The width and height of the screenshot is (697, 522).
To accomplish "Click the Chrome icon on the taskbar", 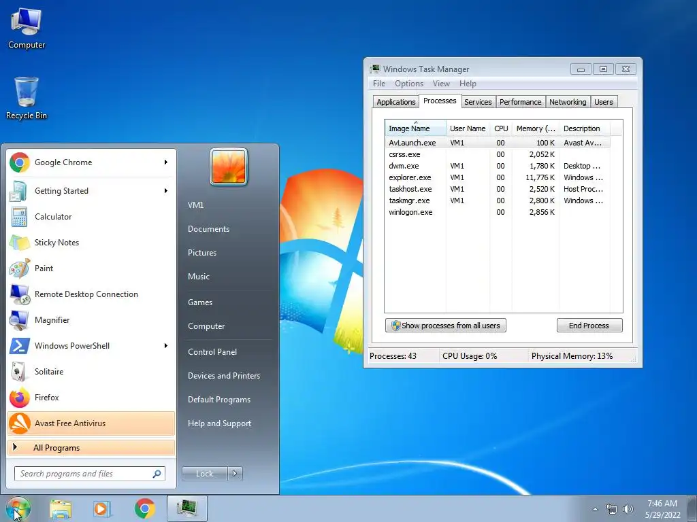I will coord(144,508).
